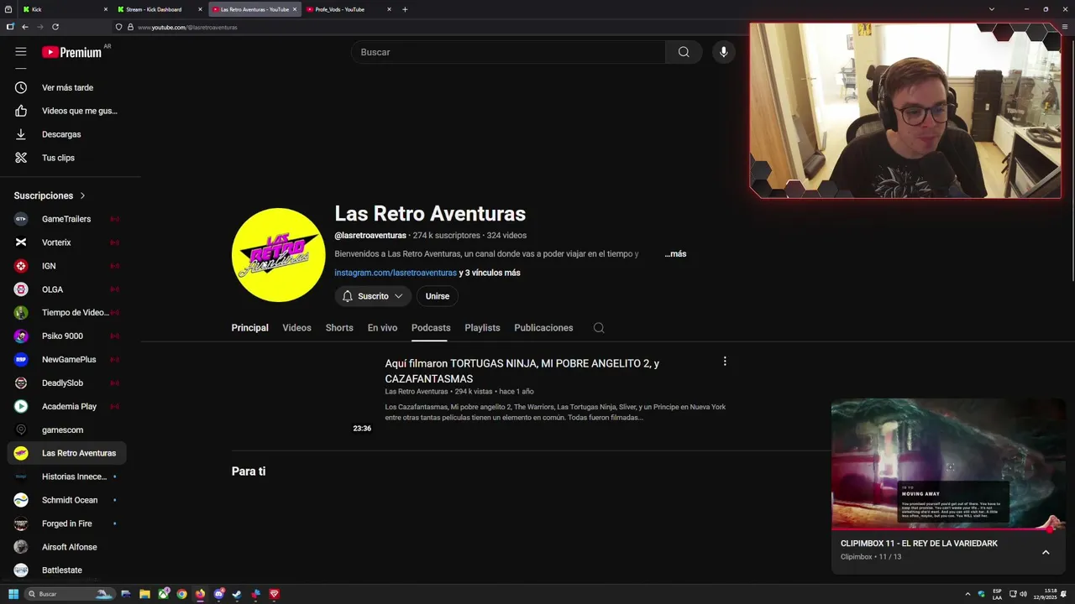
Task: Switch to the Podcasts channel tab
Action: pyautogui.click(x=431, y=328)
